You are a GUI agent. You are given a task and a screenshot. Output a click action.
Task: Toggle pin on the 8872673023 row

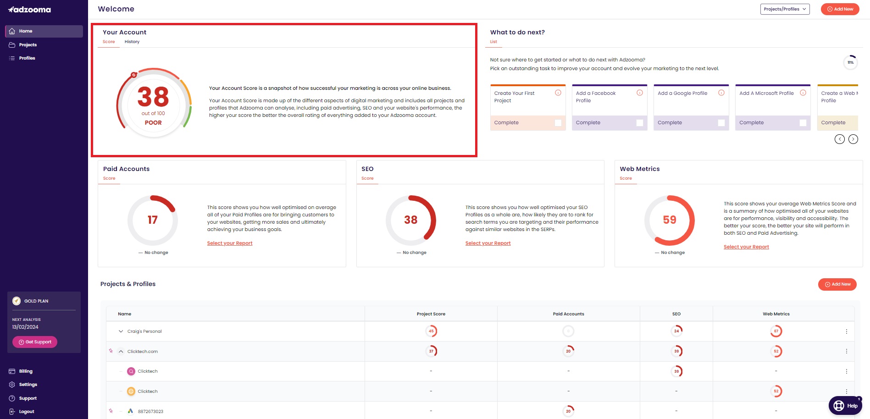tap(111, 411)
